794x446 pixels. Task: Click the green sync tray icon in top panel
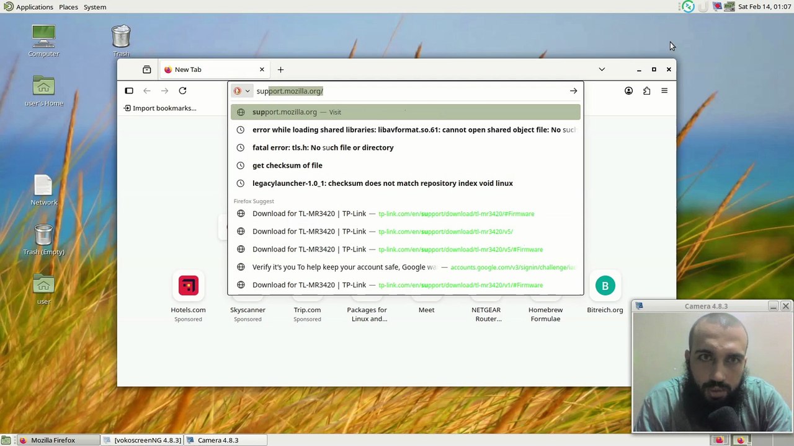pos(688,7)
